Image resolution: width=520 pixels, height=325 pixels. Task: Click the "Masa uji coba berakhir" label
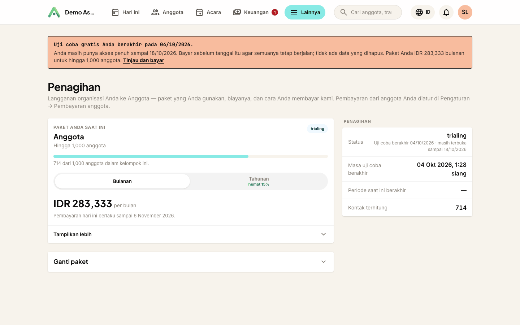click(x=365, y=169)
